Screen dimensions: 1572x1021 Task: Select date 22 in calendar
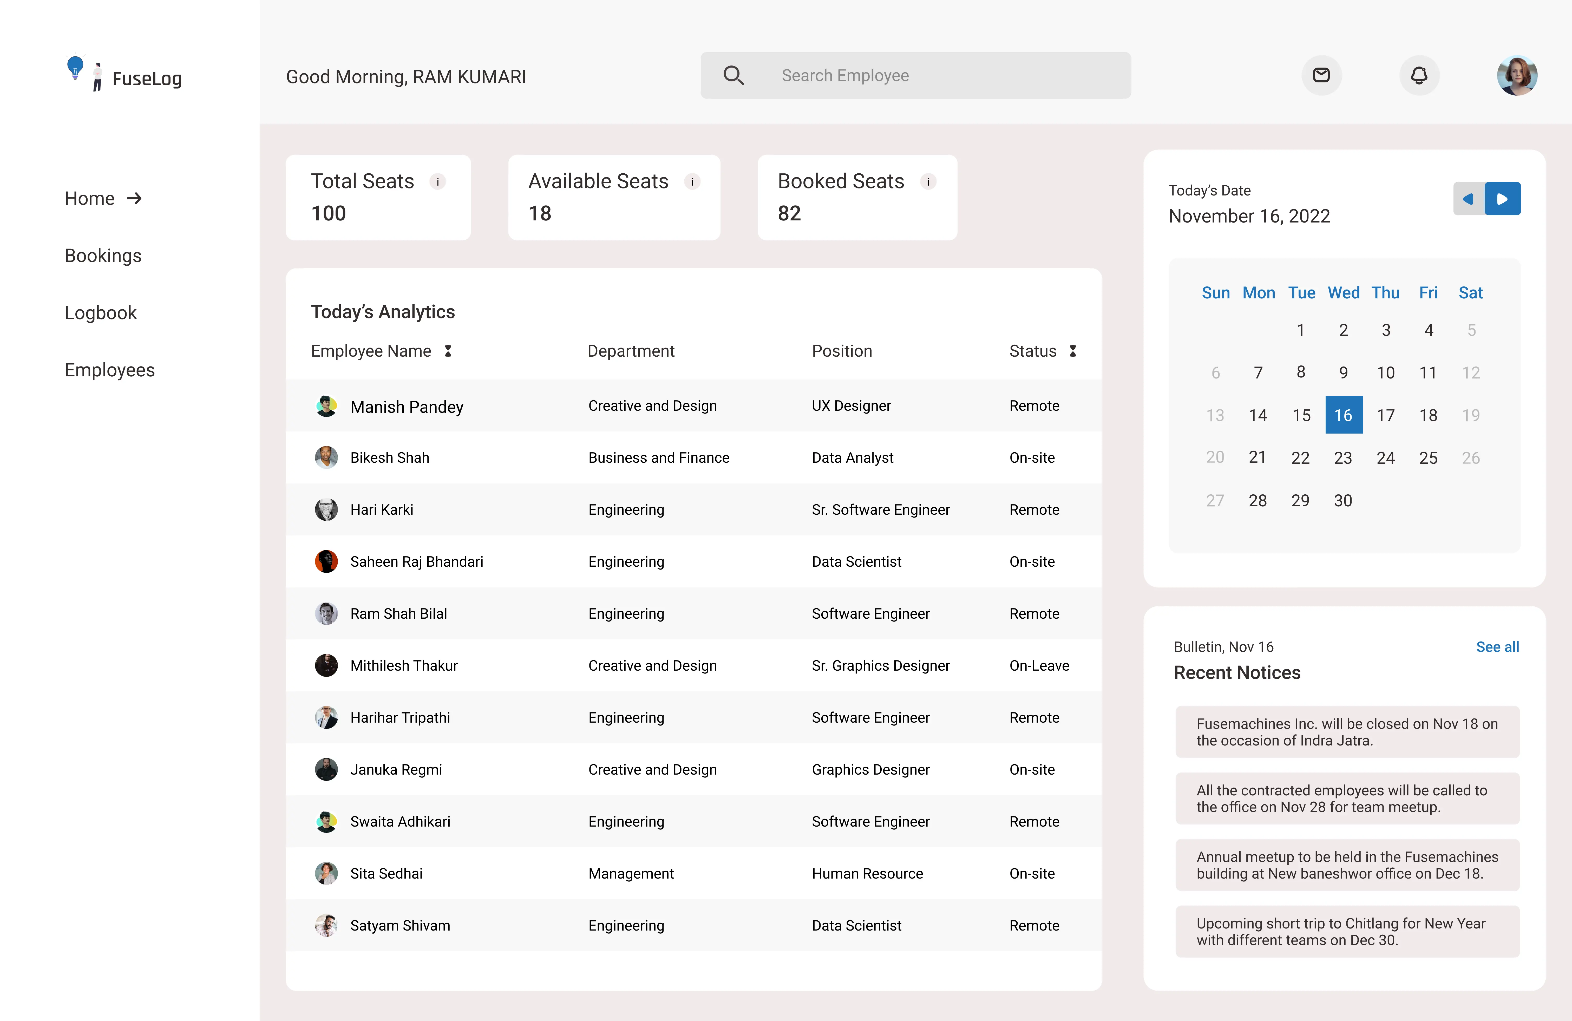pos(1301,458)
